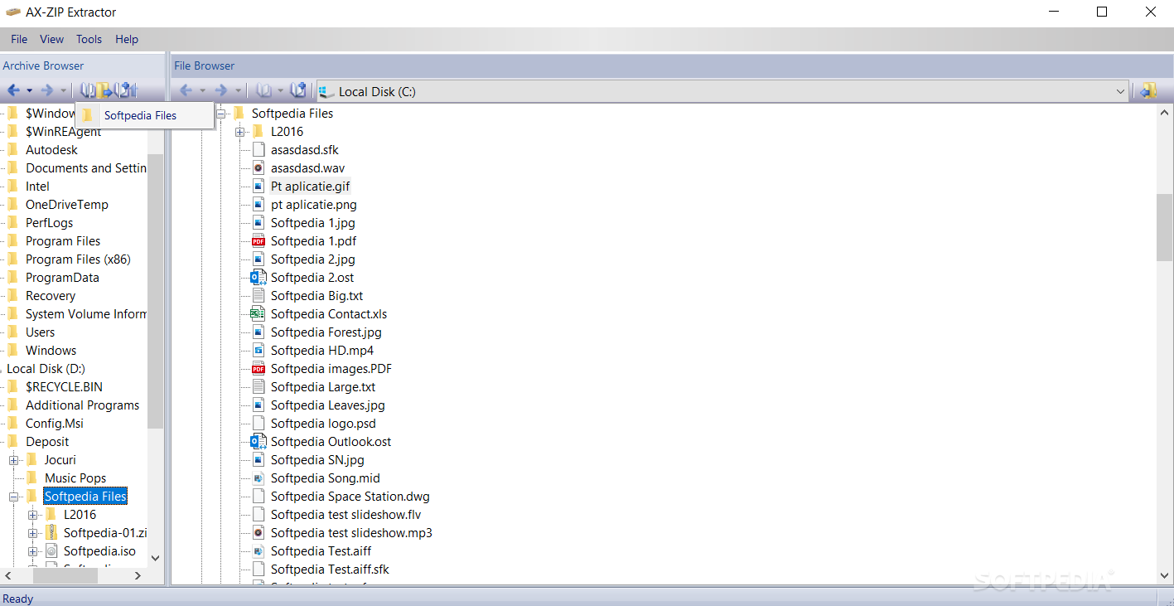Go back in Archive Browser history
1174x606 pixels.
click(x=13, y=90)
